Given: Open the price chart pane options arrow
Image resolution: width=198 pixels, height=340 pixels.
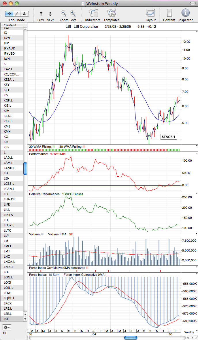Looking at the screenshot, I should (x=197, y=32).
